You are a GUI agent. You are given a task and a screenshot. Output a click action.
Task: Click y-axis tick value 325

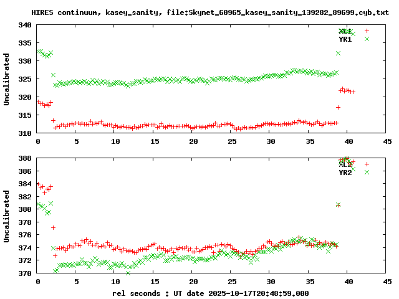[x=25, y=79]
